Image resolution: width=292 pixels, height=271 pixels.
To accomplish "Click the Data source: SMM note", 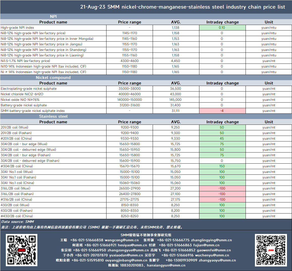I will click(x=17, y=222).
